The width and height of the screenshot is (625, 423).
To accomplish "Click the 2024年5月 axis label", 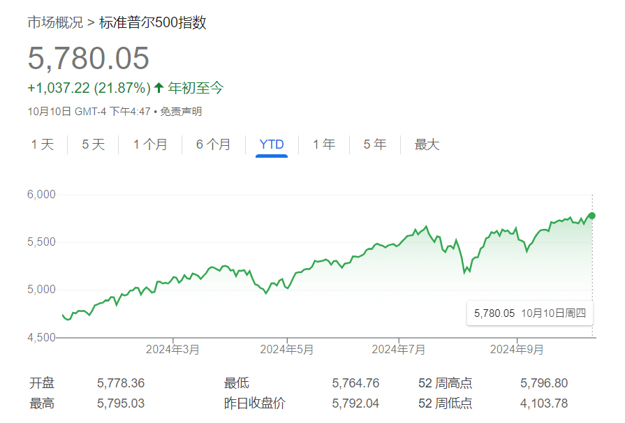I will [286, 350].
